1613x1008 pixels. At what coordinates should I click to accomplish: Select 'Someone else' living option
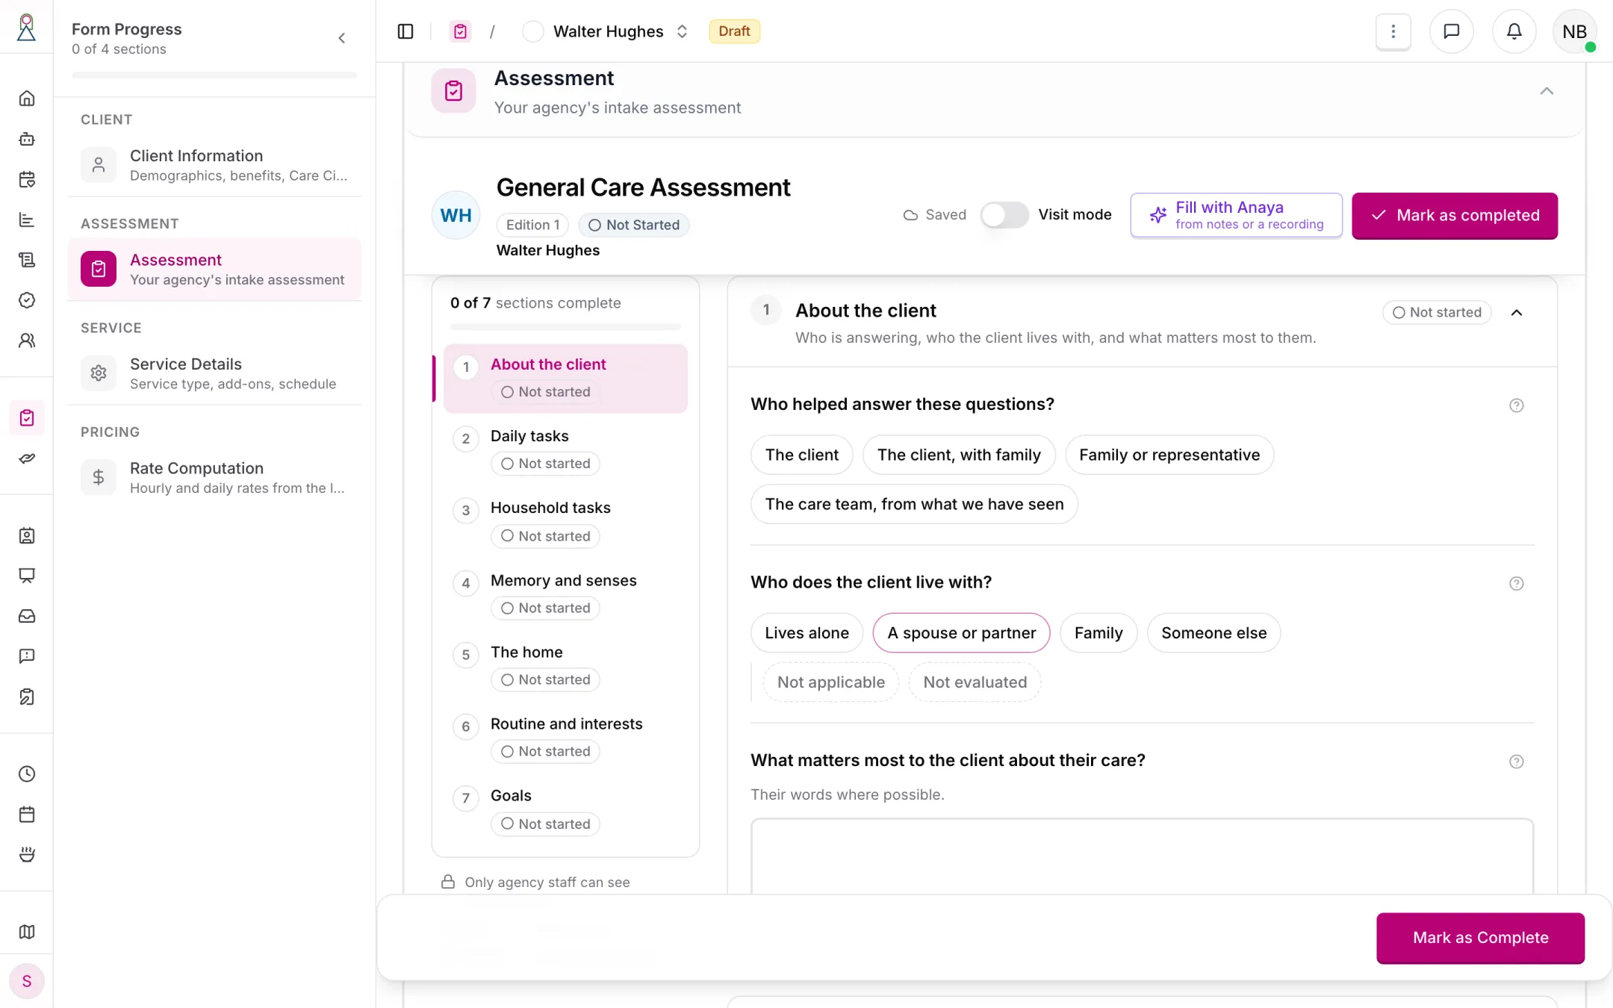coord(1213,633)
